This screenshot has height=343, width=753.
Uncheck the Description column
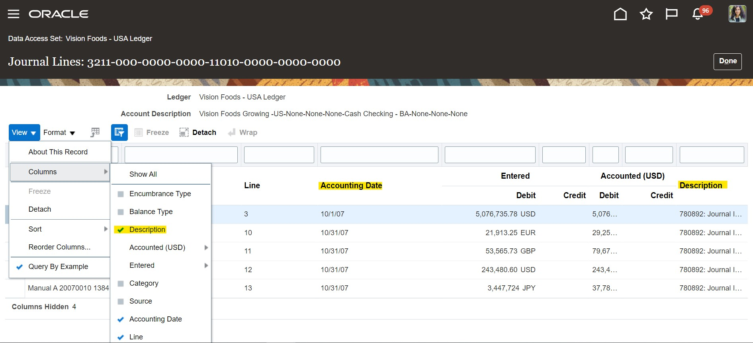[161, 230]
